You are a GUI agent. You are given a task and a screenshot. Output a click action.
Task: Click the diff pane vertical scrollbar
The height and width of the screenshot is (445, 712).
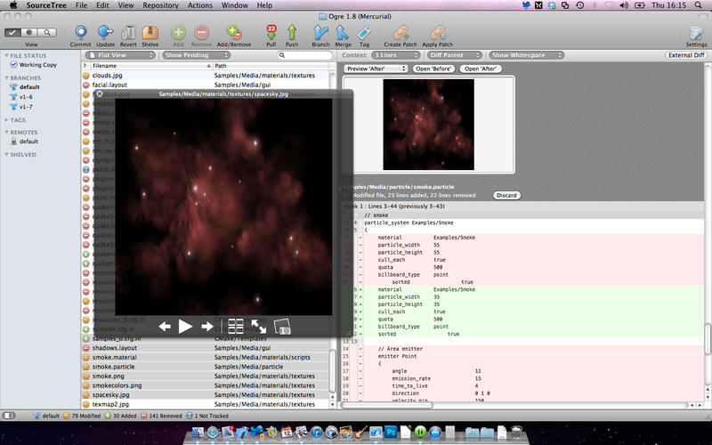(x=708, y=338)
